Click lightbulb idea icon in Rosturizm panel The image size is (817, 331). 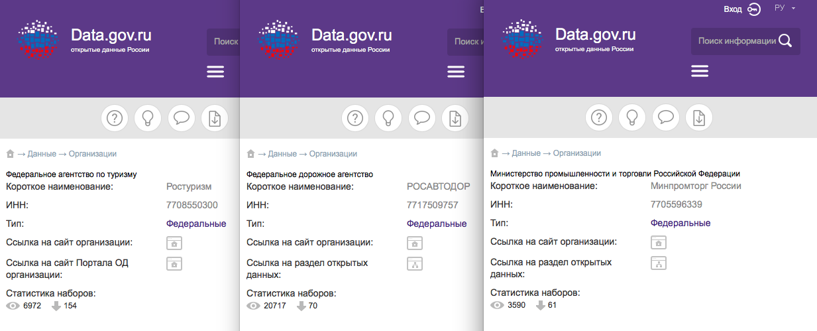point(148,118)
